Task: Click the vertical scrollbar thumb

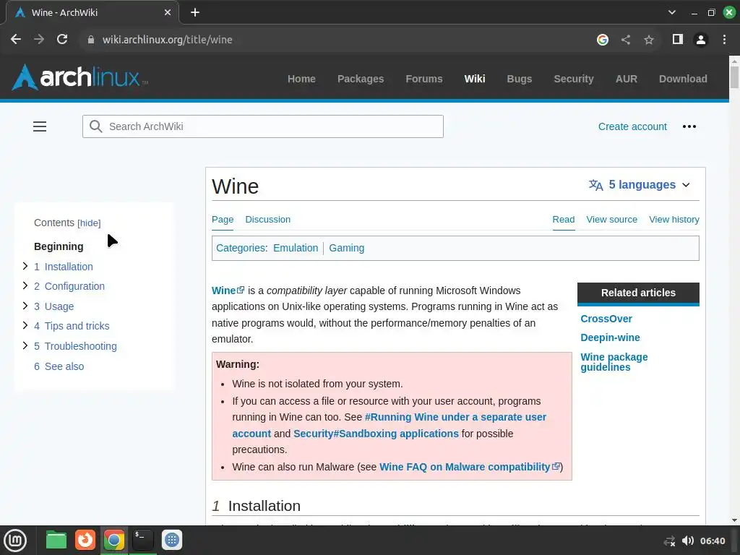Action: coord(734,77)
